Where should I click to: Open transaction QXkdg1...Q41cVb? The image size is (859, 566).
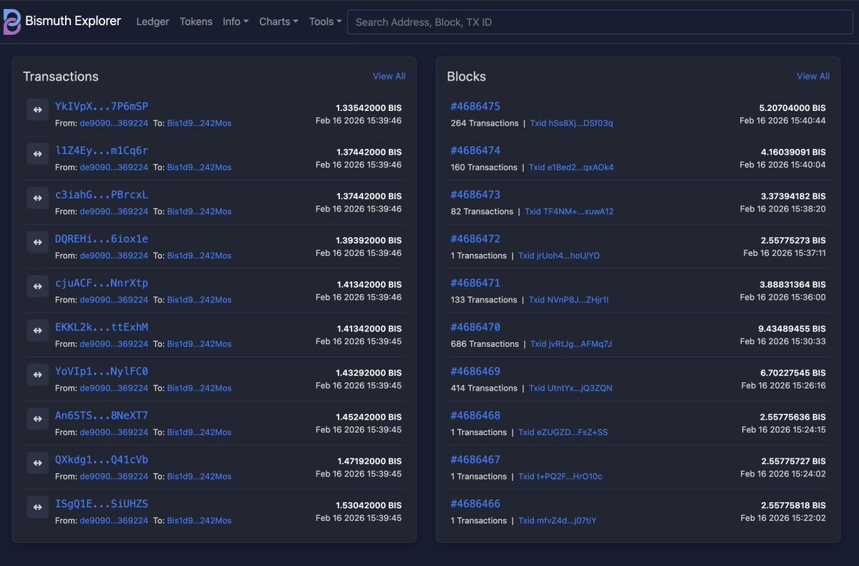click(x=102, y=460)
